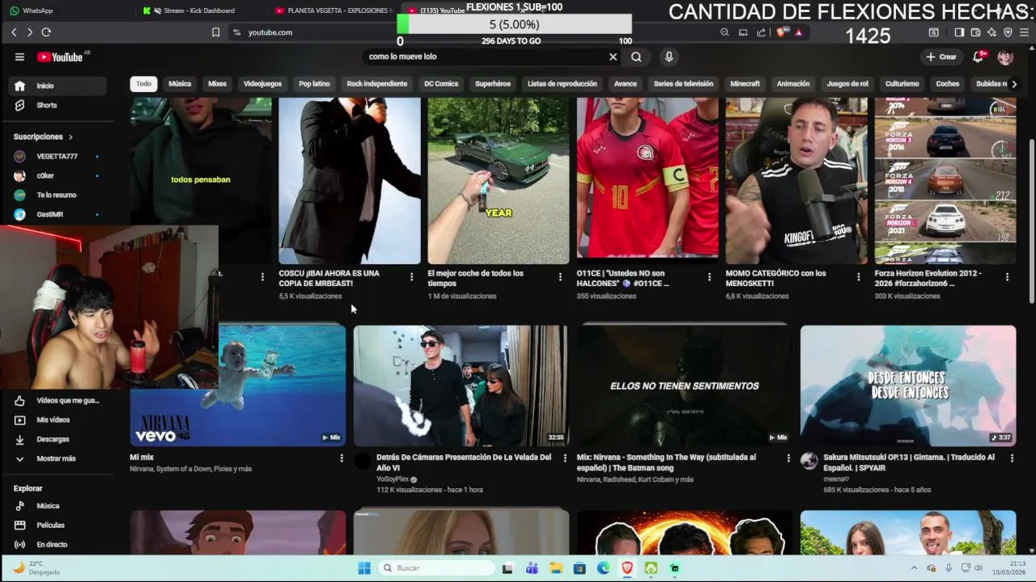Viewport: 1036px width, 582px height.
Task: Open the YoSoyPlex channel link
Action: [393, 479]
